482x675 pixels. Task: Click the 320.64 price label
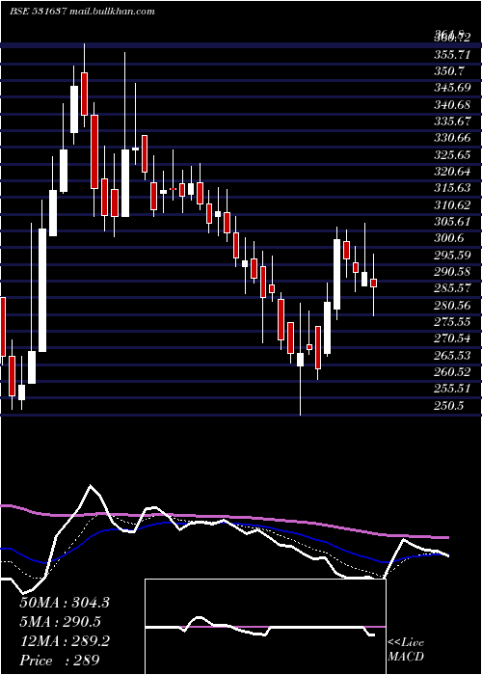click(x=451, y=172)
